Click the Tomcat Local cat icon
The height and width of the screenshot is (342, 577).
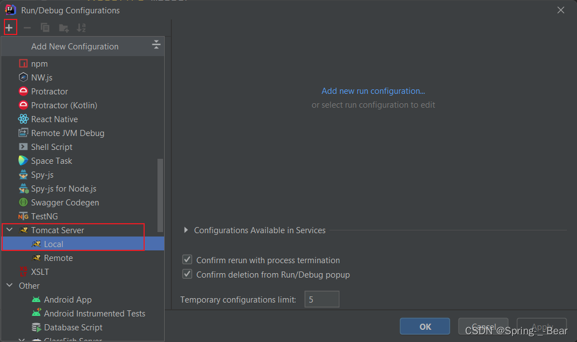[36, 244]
